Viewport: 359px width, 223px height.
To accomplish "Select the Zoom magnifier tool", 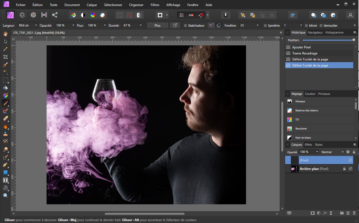I will click(x=5, y=196).
